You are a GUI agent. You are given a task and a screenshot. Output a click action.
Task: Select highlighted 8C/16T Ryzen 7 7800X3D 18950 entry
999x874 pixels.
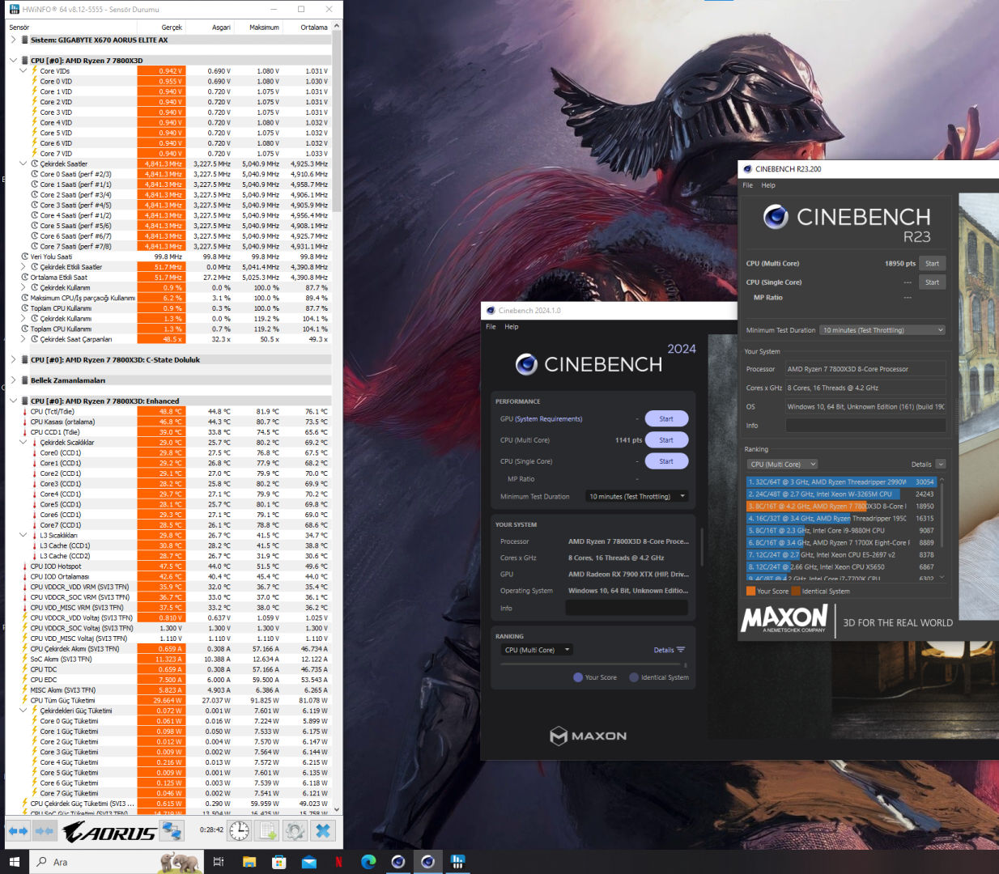[x=841, y=506]
